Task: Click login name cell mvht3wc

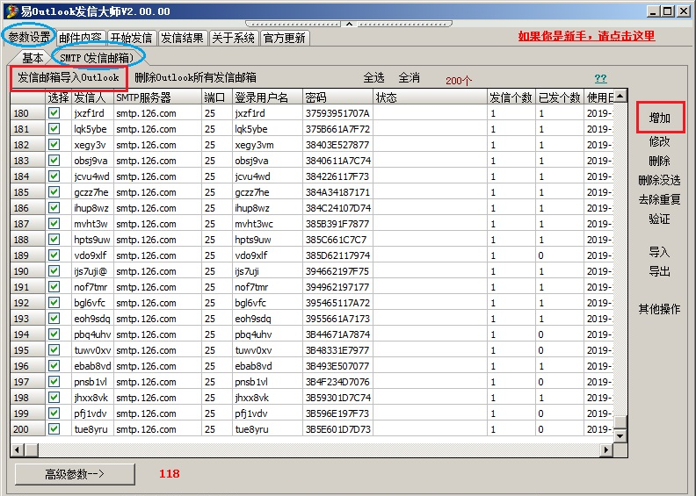Action: (268, 224)
